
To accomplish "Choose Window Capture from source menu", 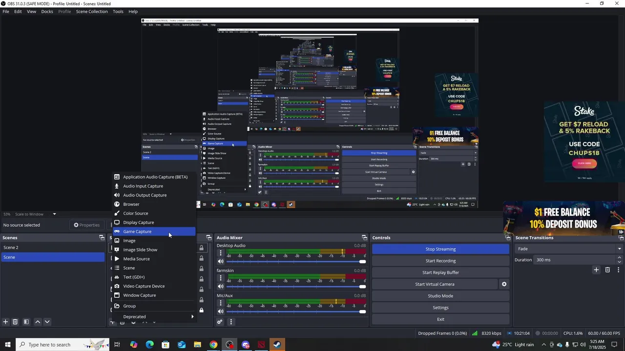I will click(154, 295).
